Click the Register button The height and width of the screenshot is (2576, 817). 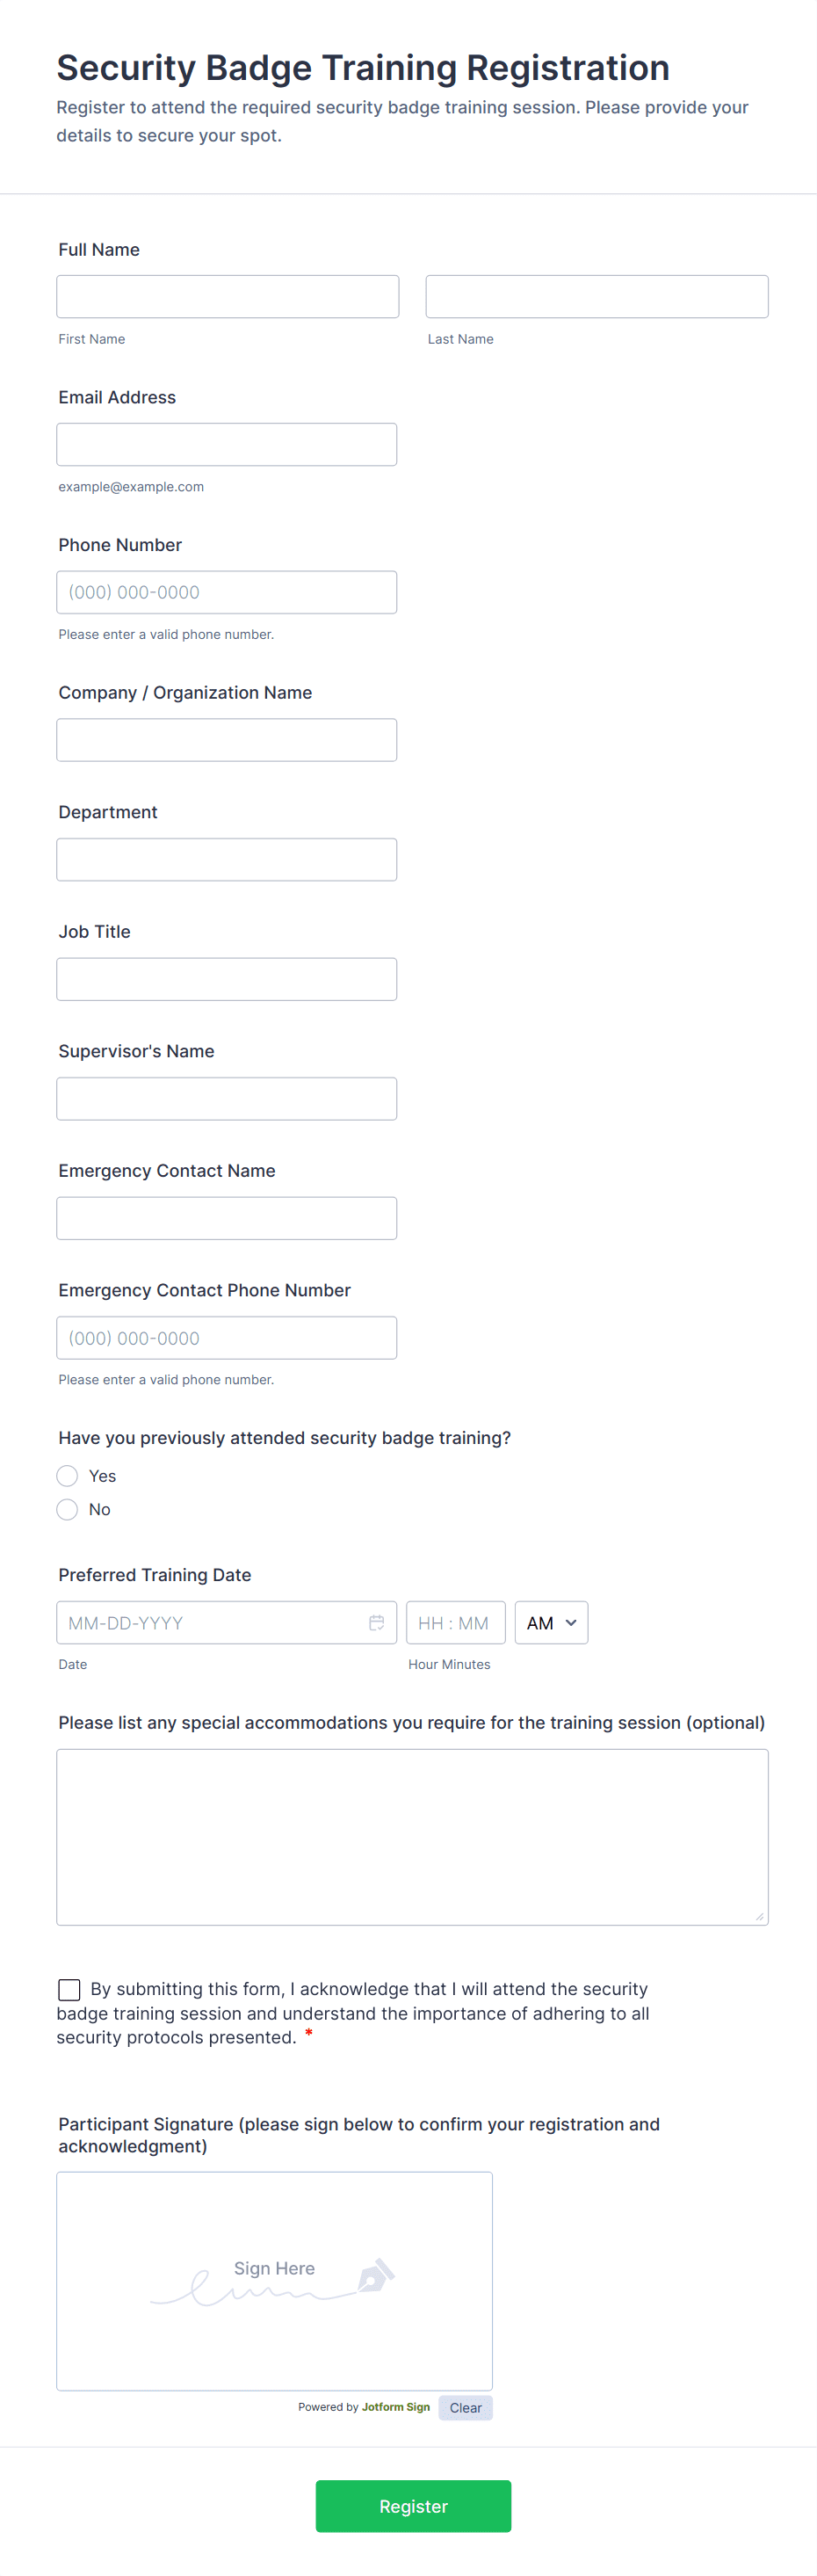[413, 2506]
